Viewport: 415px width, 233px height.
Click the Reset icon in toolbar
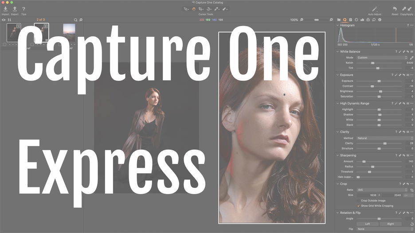(395, 9)
